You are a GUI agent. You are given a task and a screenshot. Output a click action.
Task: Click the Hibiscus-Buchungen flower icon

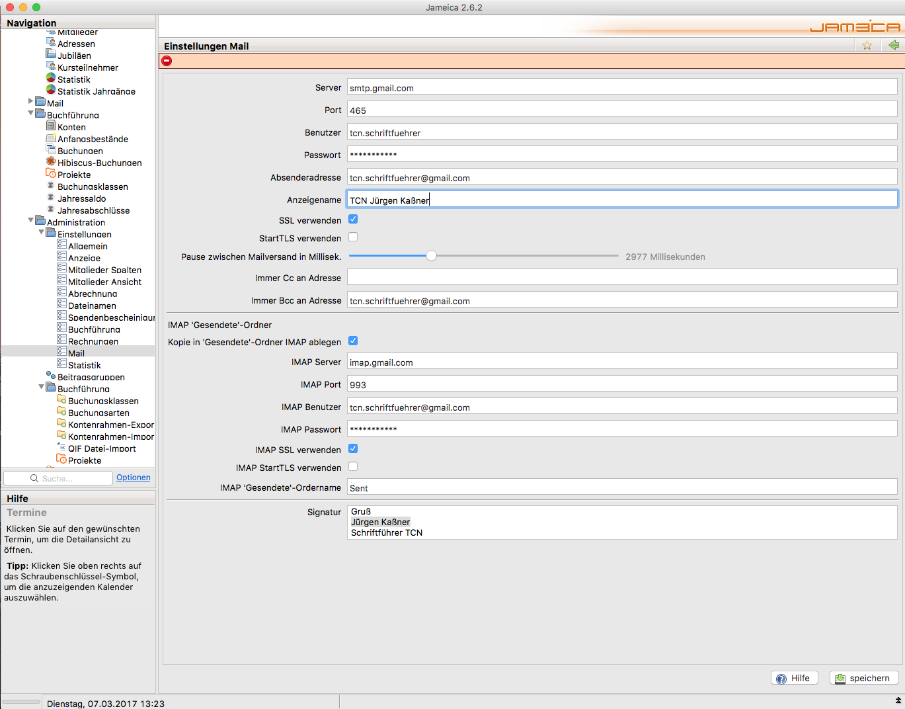[51, 161]
